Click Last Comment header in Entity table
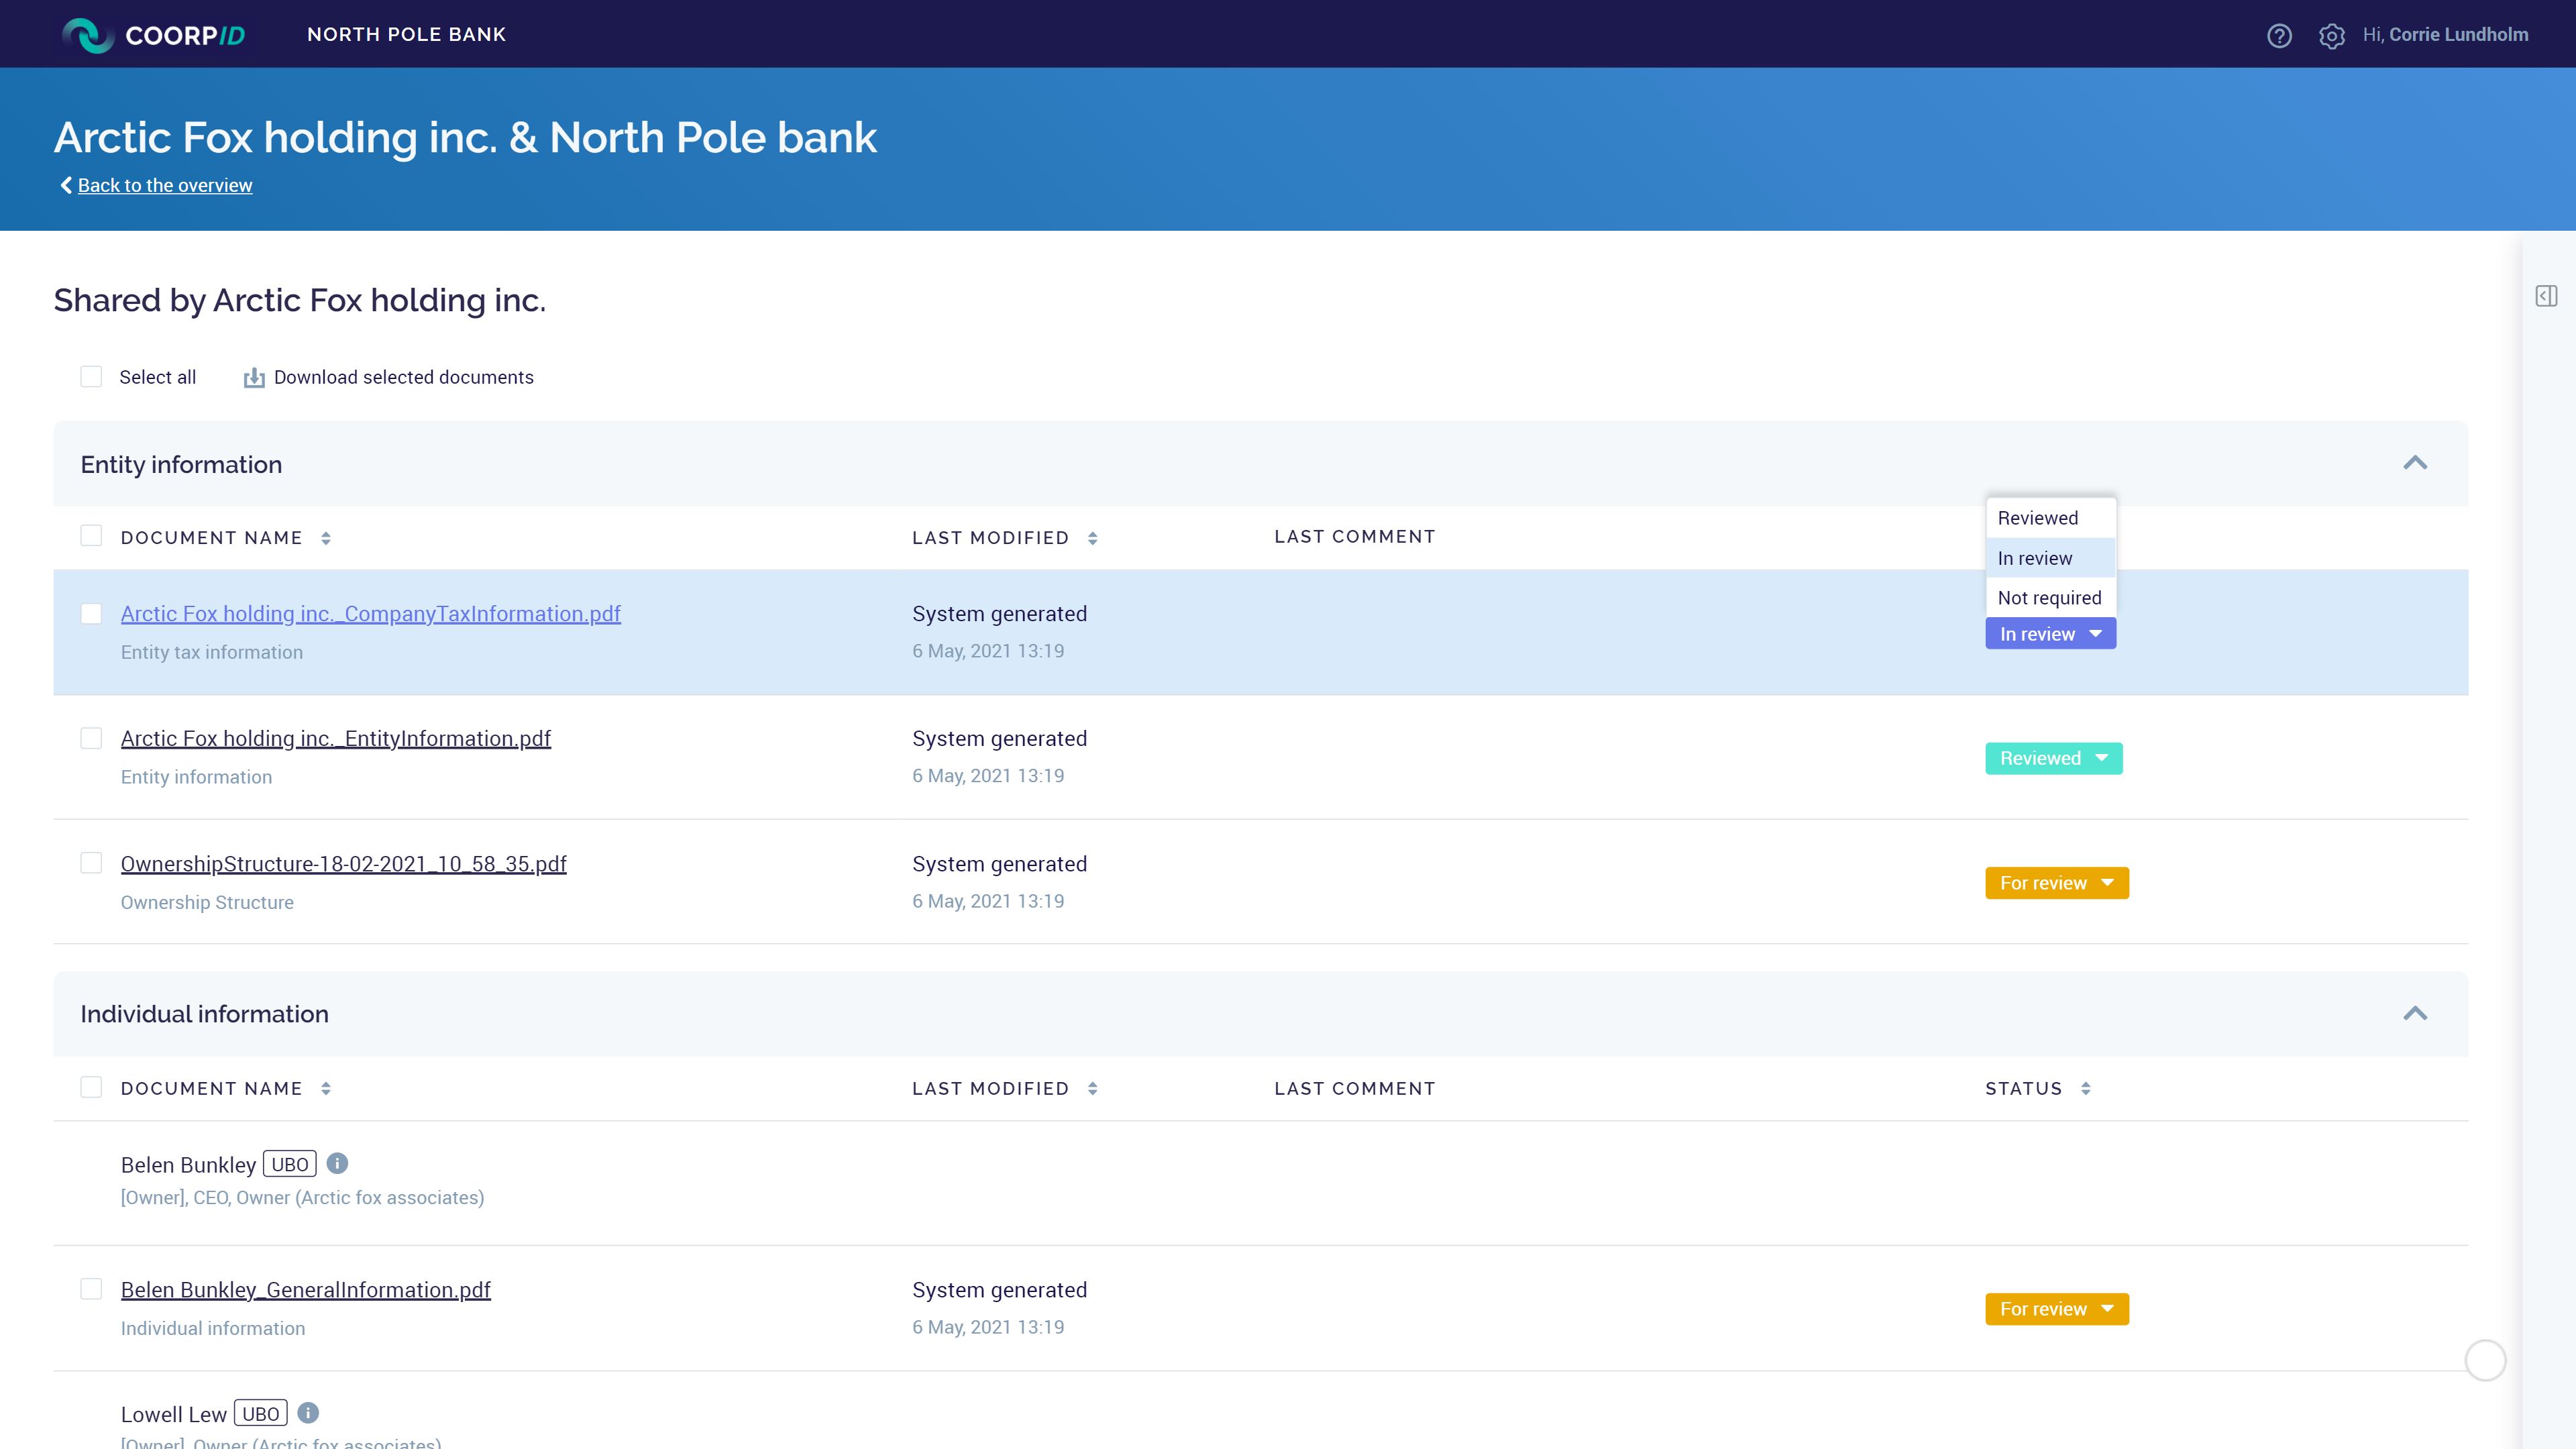2576x1449 pixels. (x=1355, y=537)
